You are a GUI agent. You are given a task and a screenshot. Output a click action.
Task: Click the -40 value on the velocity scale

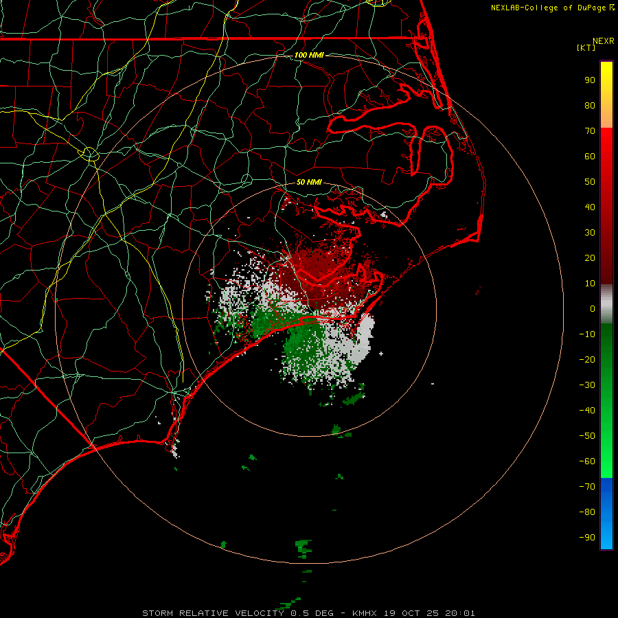click(x=587, y=411)
